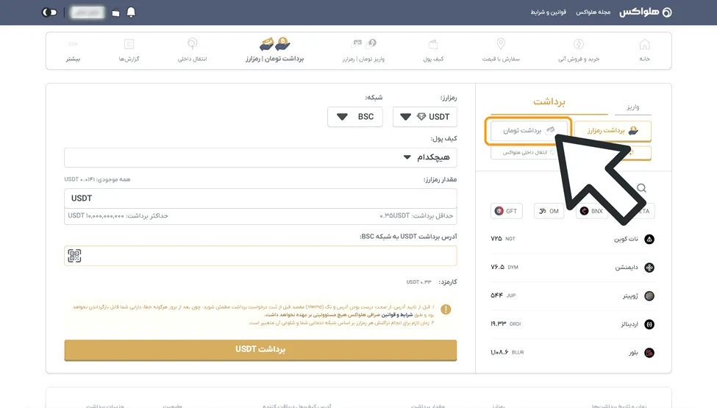Screen dimensions: 717x408
Task: Click the بلور coin icon
Action: pyautogui.click(x=649, y=352)
